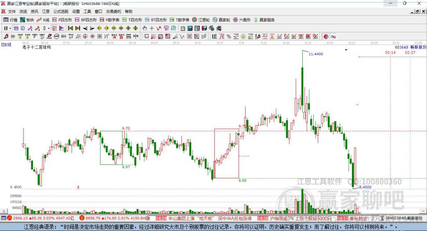The width and height of the screenshot is (427, 231).
Task: Open the T数字表 tool
Action: [179, 20]
